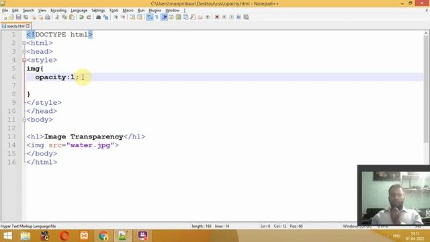Close the opacity.html tab with its X
430x242 pixels.
pos(28,26)
